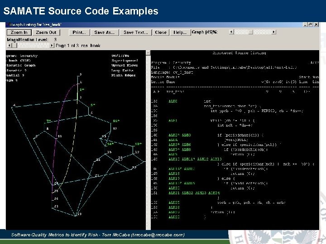Click 'Annotated Source Listing' heading
326x244 pixels.
pyautogui.click(x=239, y=53)
